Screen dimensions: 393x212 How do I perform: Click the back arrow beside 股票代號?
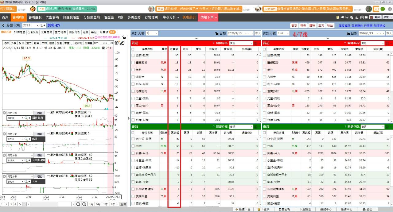pos(3,25)
